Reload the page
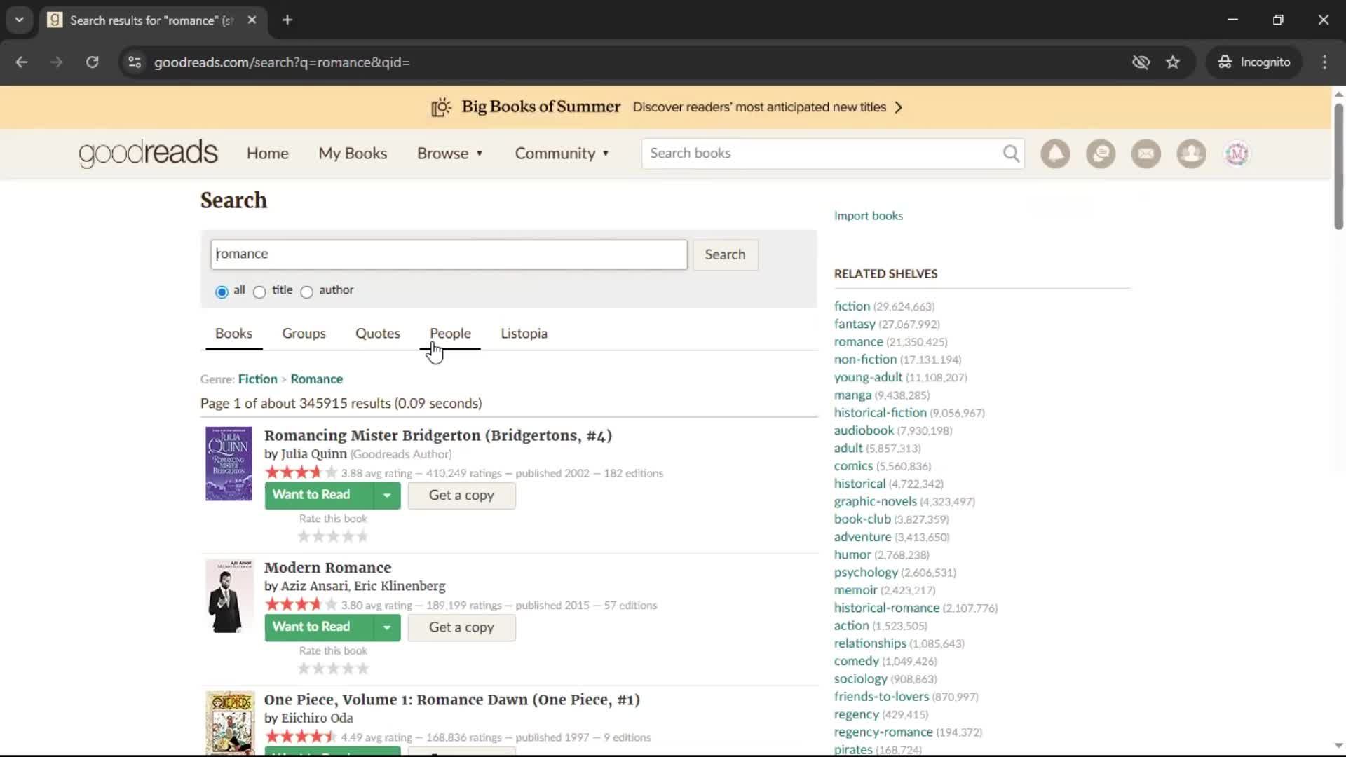The image size is (1346, 757). (x=92, y=62)
